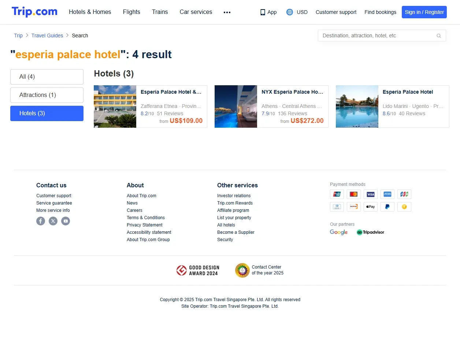
Task: Click the Tripadvisor partner logo
Action: pyautogui.click(x=370, y=232)
